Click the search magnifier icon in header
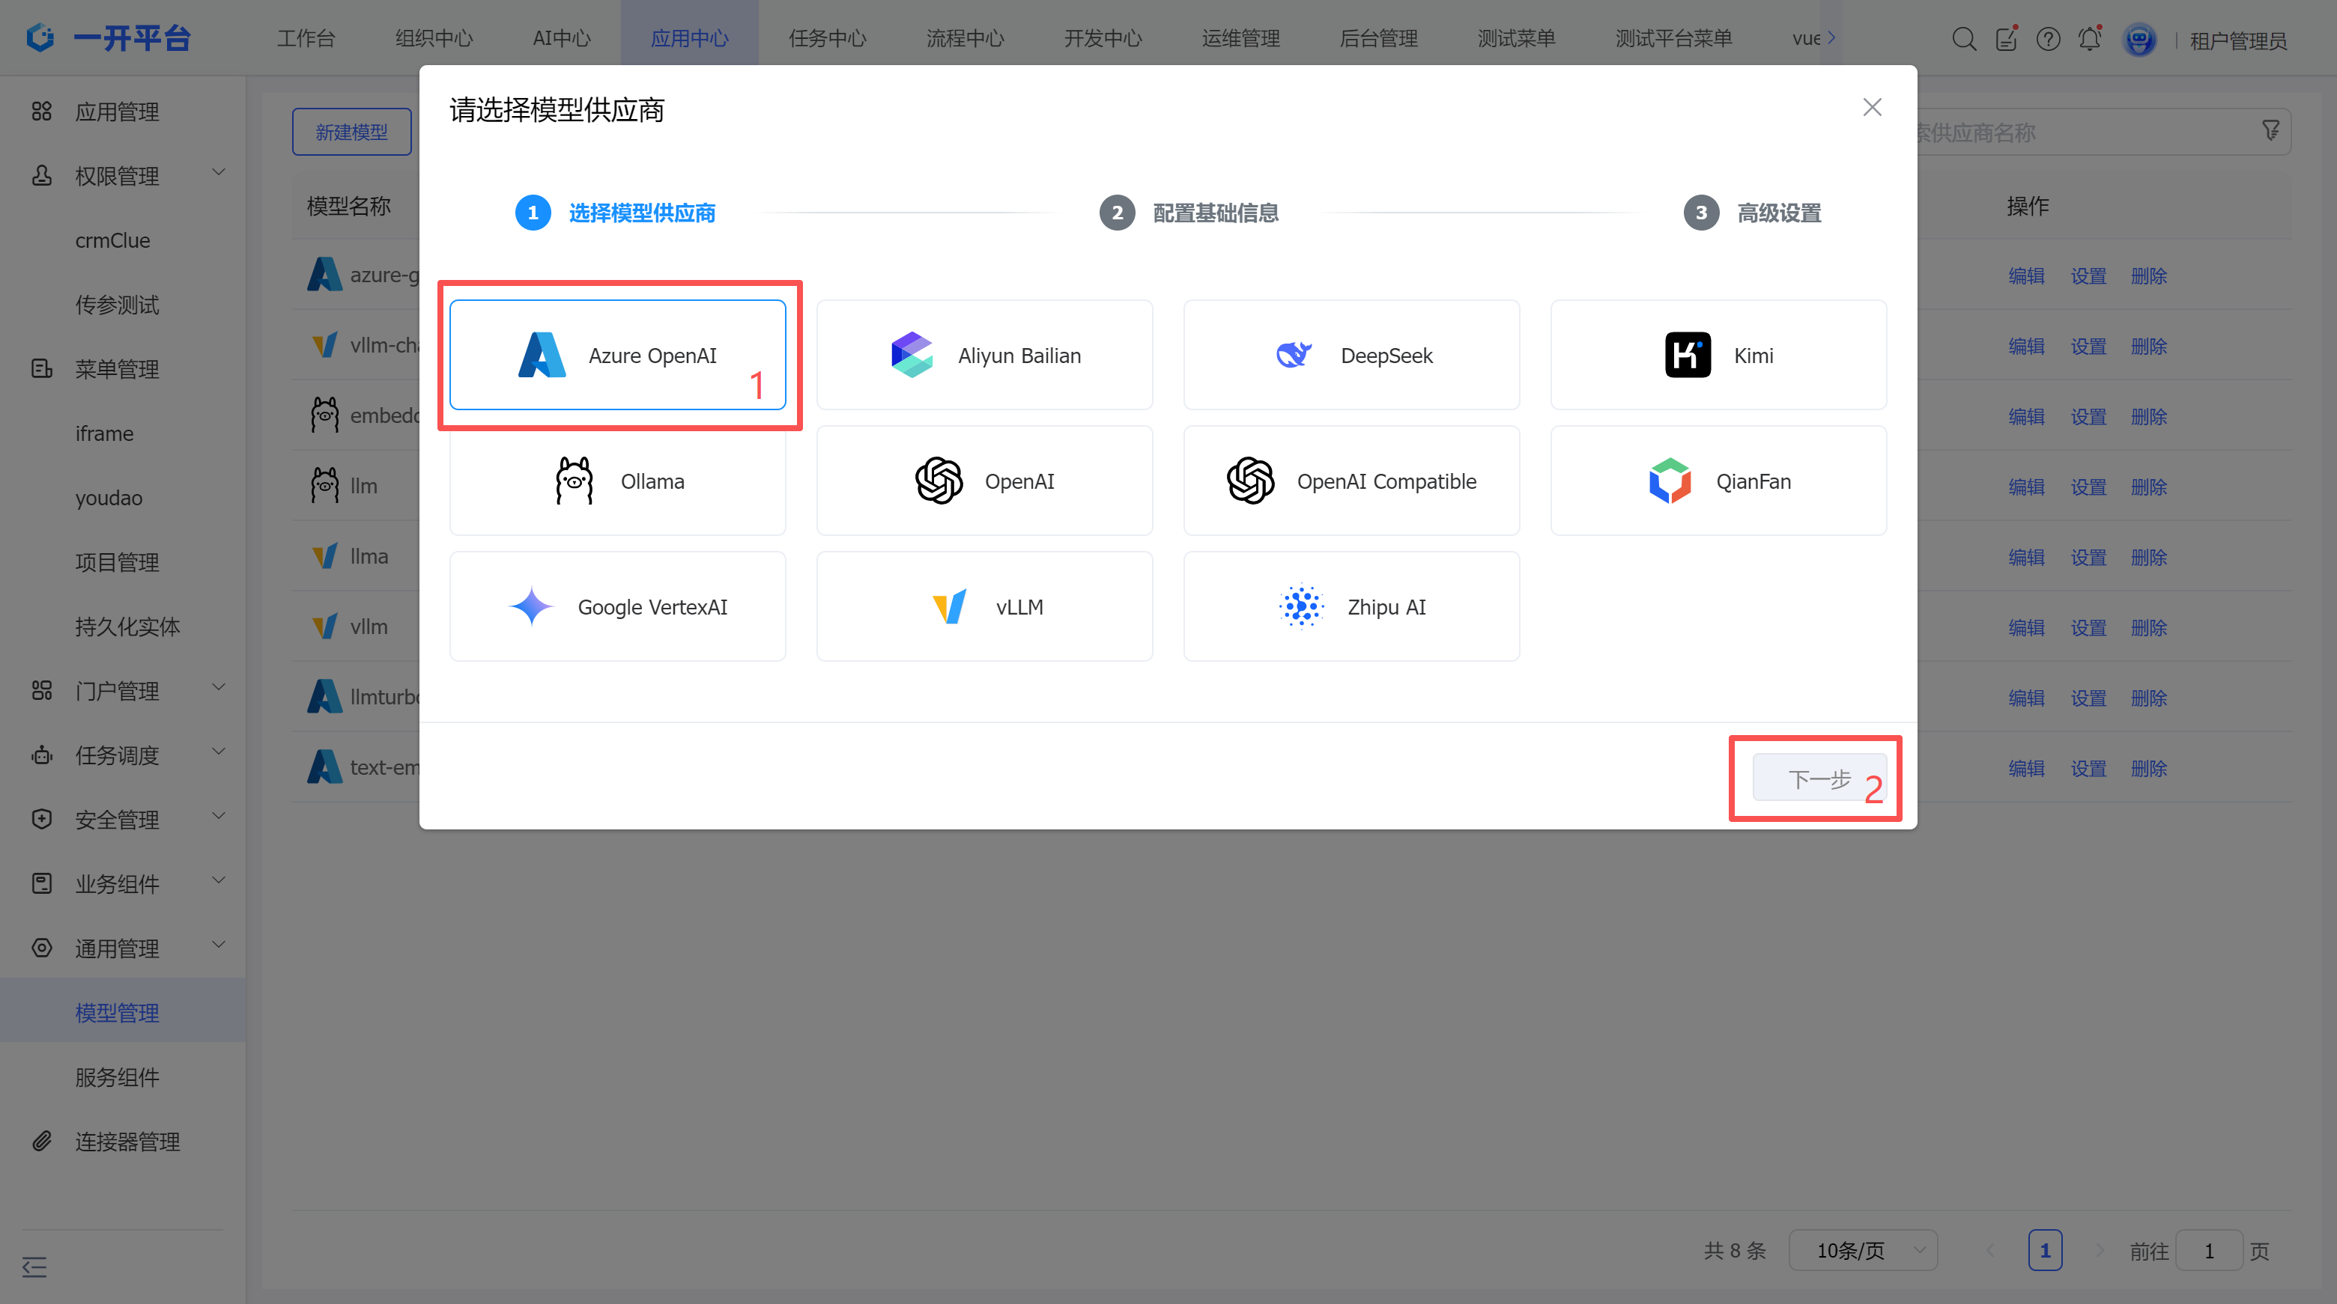This screenshot has width=2337, height=1304. coord(1963,39)
